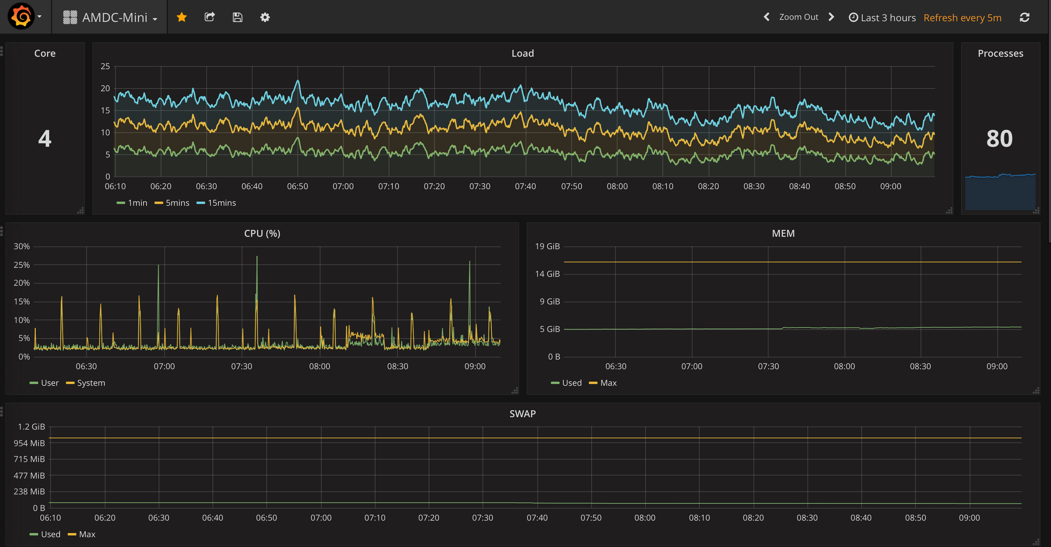Screen dimensions: 1051x547
Task: Click the 15mins peak on the Load graph at 06:50
Action: (x=298, y=81)
